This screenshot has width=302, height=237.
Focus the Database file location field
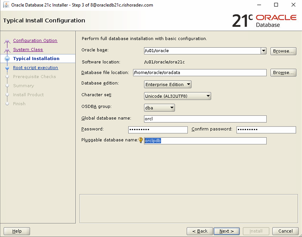pyautogui.click(x=200, y=72)
